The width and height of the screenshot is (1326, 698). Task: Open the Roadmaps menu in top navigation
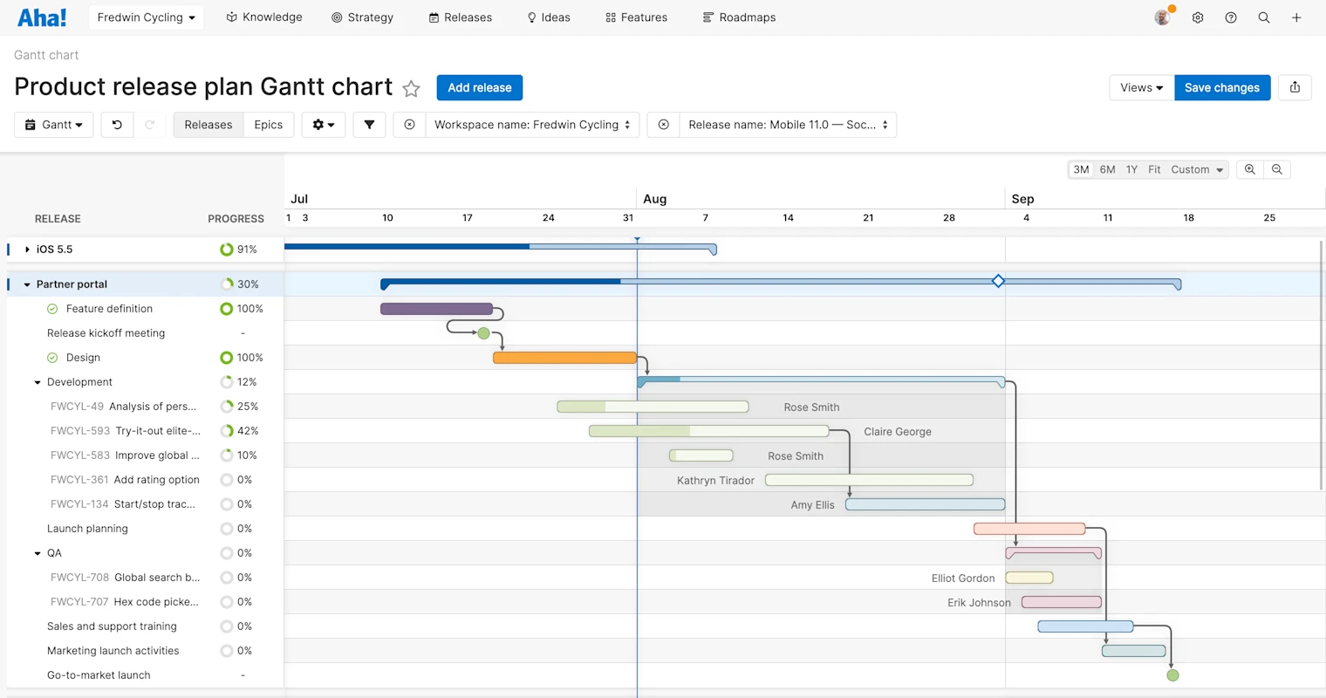click(x=739, y=17)
